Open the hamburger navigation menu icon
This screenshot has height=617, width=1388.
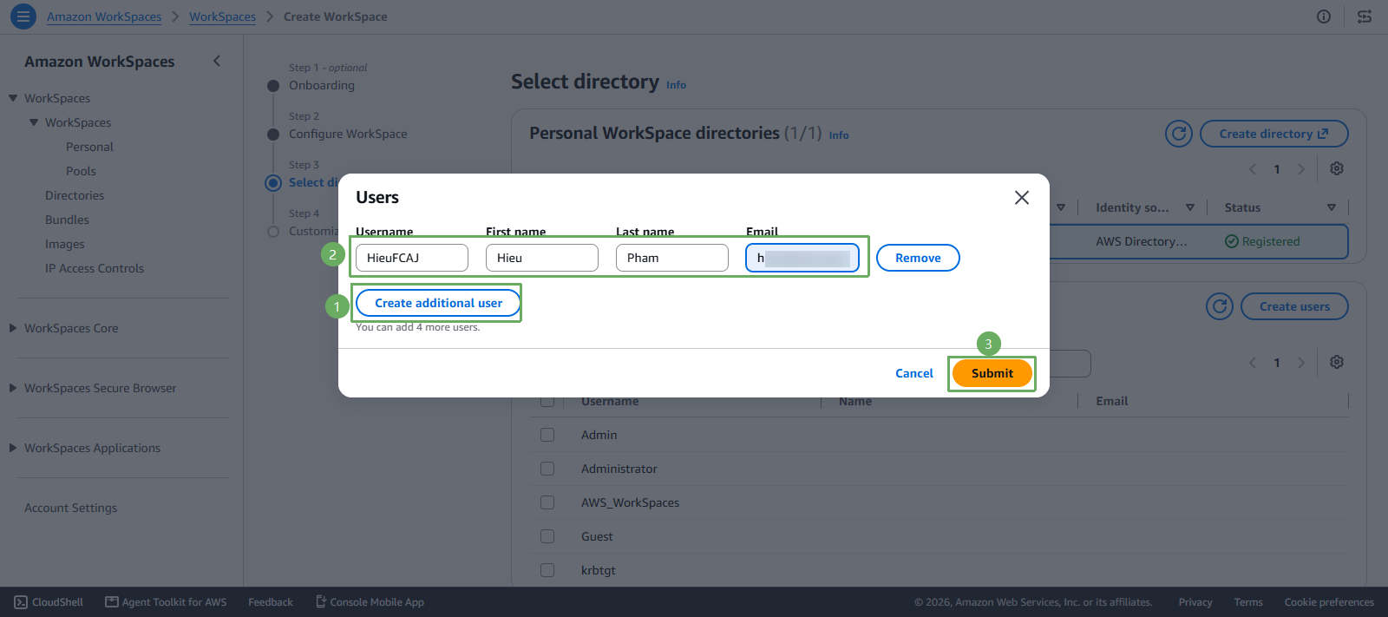[x=23, y=16]
